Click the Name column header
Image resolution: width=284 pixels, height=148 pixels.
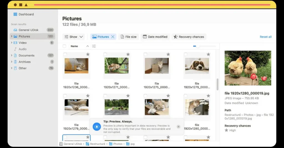click(x=74, y=46)
